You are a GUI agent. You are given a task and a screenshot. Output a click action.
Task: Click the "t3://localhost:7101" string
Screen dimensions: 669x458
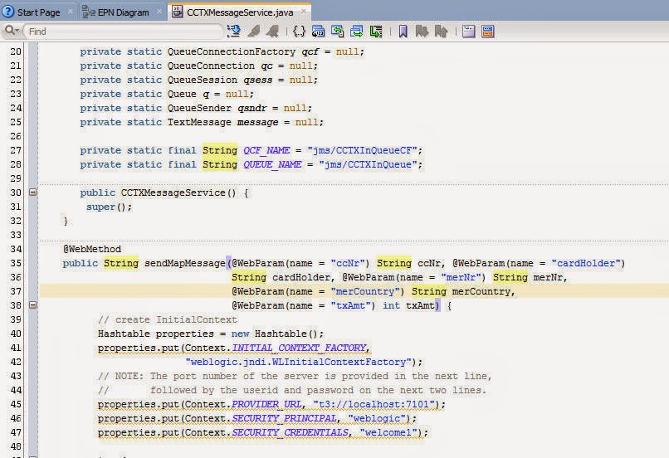point(374,404)
